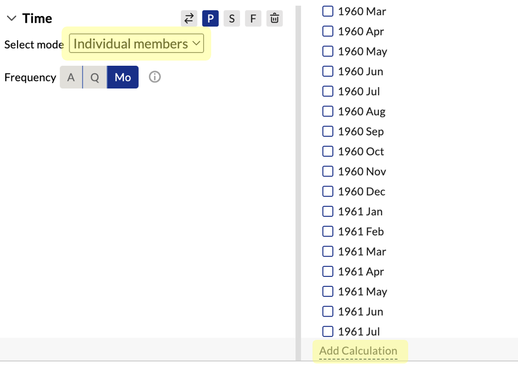
Task: Open the frequency info icon
Action: pos(155,77)
